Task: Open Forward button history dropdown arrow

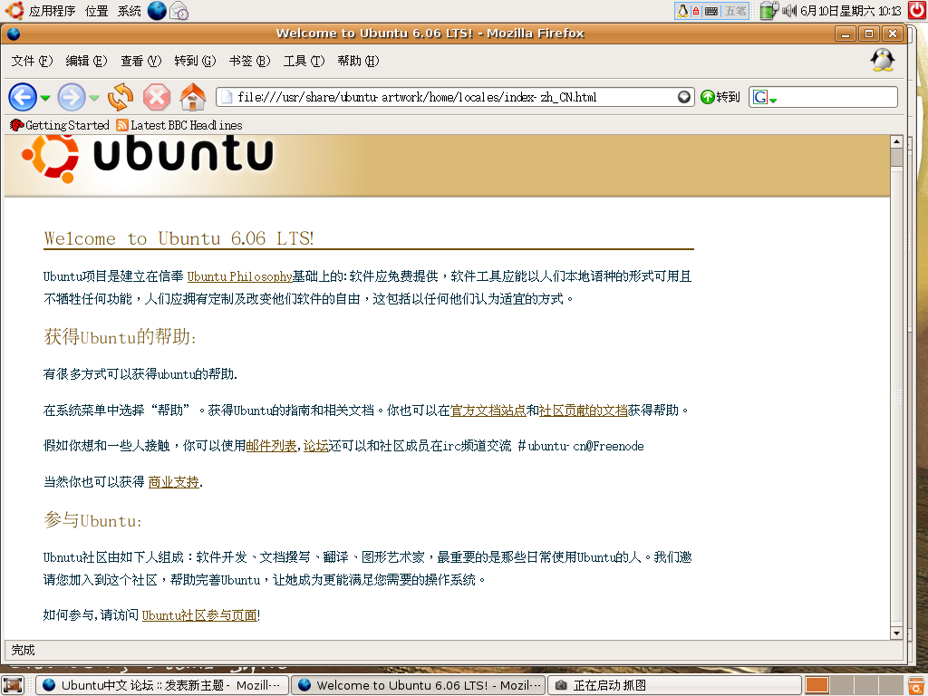Action: pyautogui.click(x=93, y=98)
